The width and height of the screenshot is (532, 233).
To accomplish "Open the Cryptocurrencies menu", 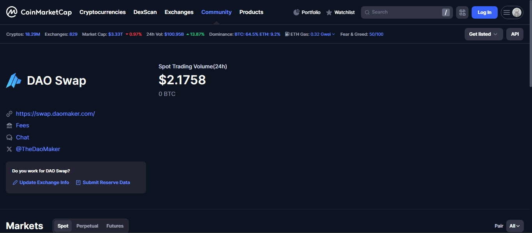I will click(x=102, y=12).
